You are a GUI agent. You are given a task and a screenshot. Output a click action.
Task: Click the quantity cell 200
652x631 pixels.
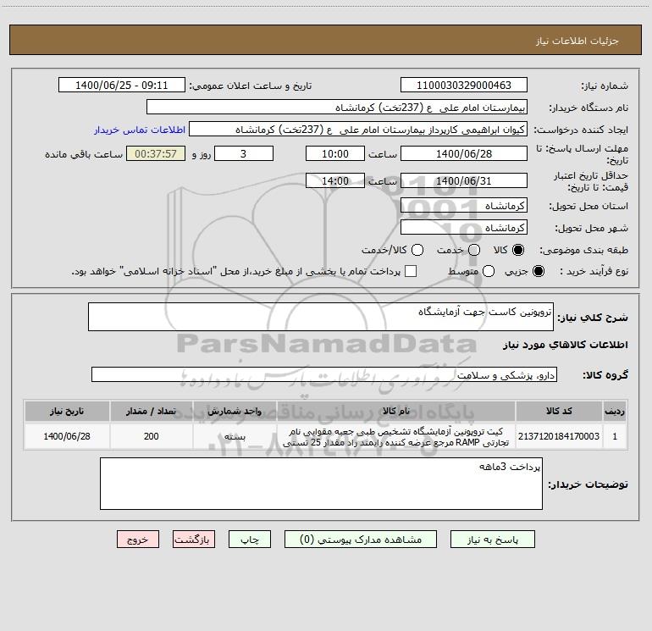[x=151, y=436]
